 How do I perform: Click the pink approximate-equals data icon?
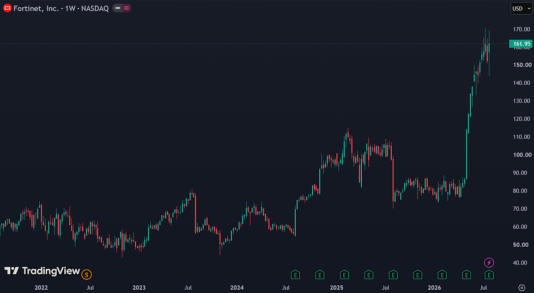(126, 8)
